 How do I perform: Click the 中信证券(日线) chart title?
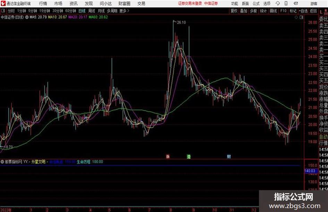point(12,17)
